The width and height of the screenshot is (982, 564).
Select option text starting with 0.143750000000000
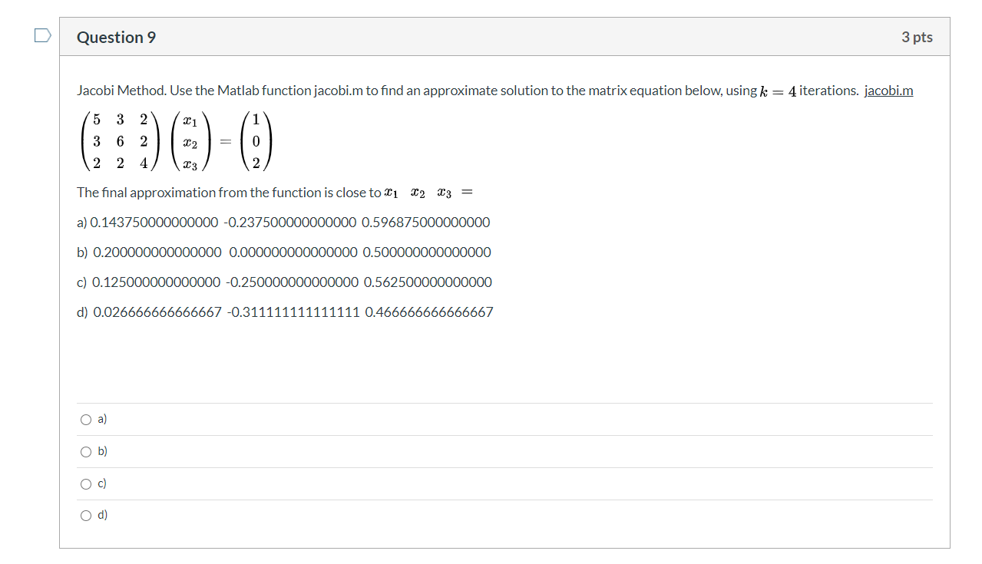click(x=283, y=222)
